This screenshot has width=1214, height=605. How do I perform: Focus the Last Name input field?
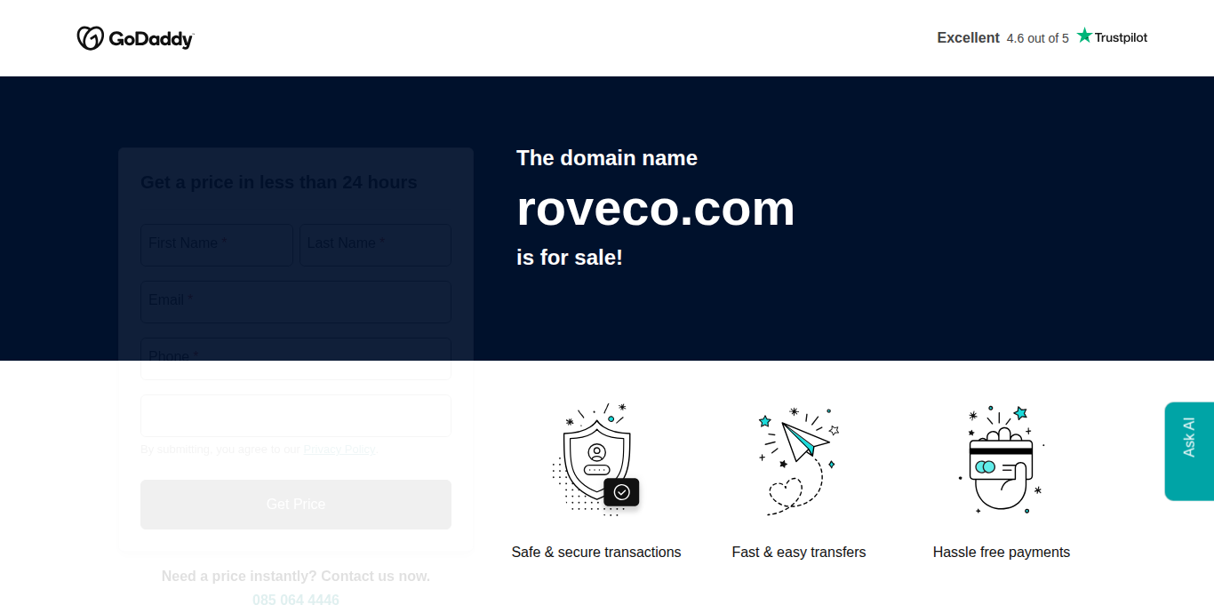375,244
